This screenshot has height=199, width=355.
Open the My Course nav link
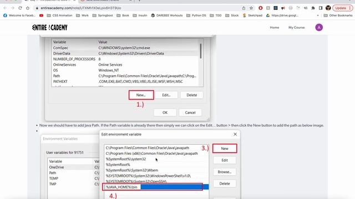tap(296, 28)
